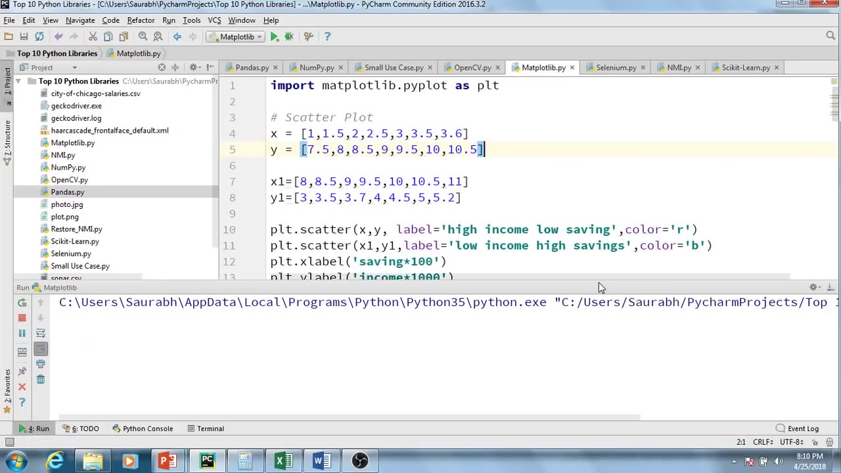Open the Refactor menu
The width and height of the screenshot is (841, 473).
(141, 20)
